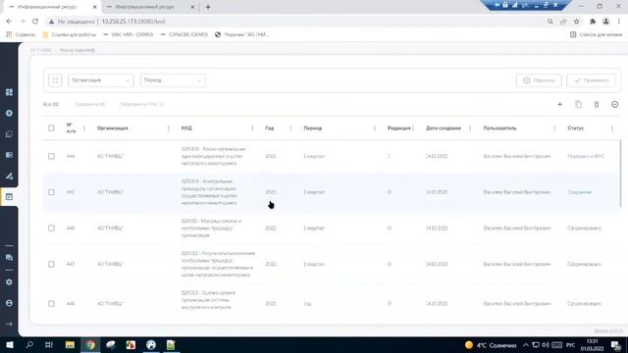Select the highlighted forms registry sidebar icon
Screen dimensions: 628x353
pyautogui.click(x=9, y=197)
